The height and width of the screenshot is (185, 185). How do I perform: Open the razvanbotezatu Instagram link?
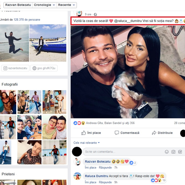click(15, 68)
